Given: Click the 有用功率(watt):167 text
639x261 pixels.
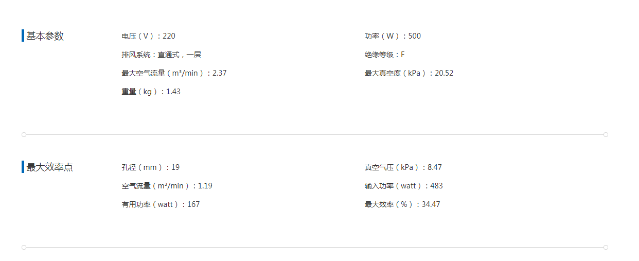Looking at the screenshot, I should [x=161, y=204].
